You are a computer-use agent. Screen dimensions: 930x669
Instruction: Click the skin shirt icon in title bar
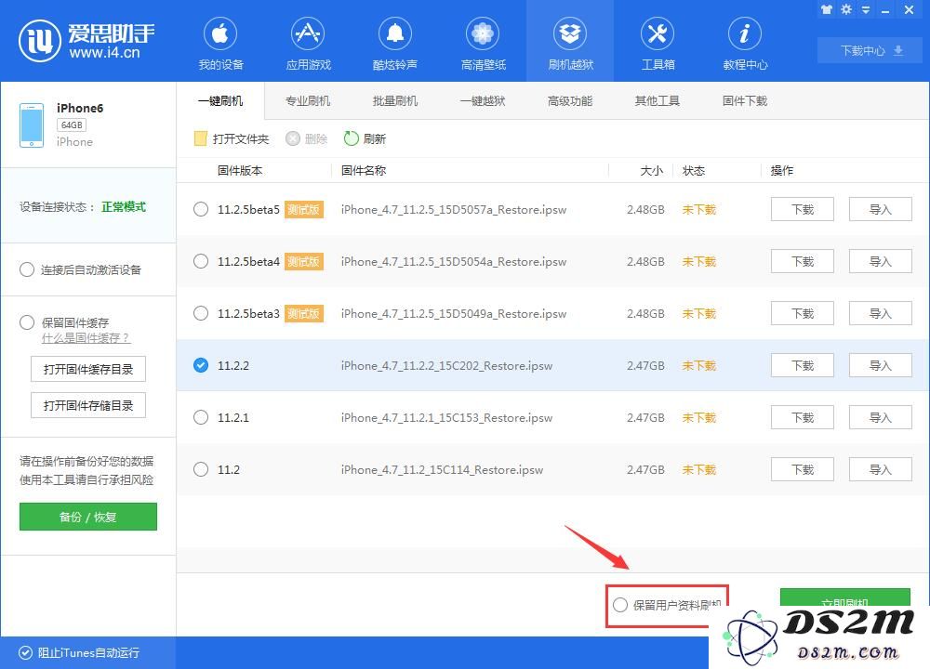point(827,9)
